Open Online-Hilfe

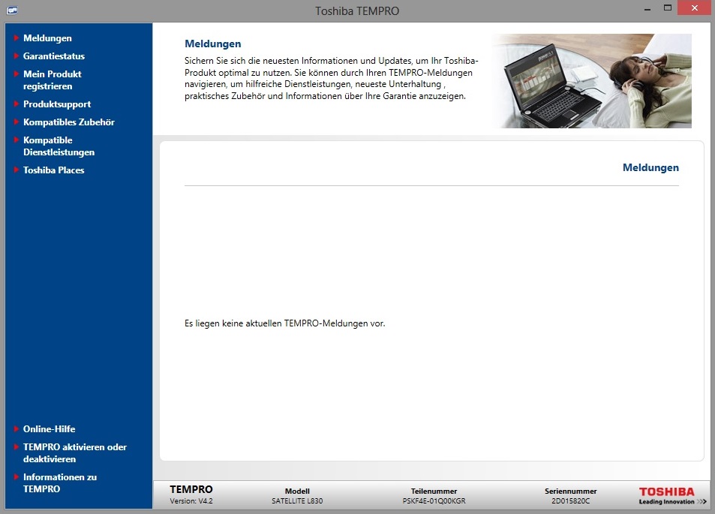point(50,429)
